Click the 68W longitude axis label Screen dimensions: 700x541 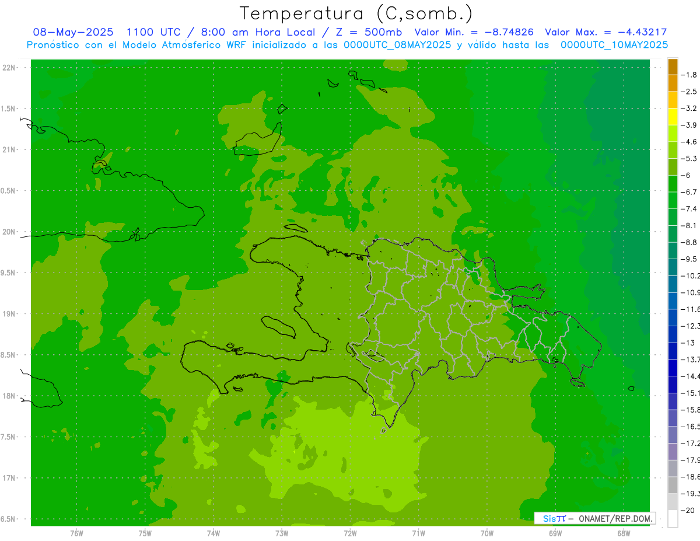pos(624,533)
